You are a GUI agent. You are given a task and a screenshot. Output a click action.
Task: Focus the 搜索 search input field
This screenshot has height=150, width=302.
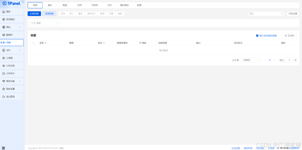pos(266,14)
